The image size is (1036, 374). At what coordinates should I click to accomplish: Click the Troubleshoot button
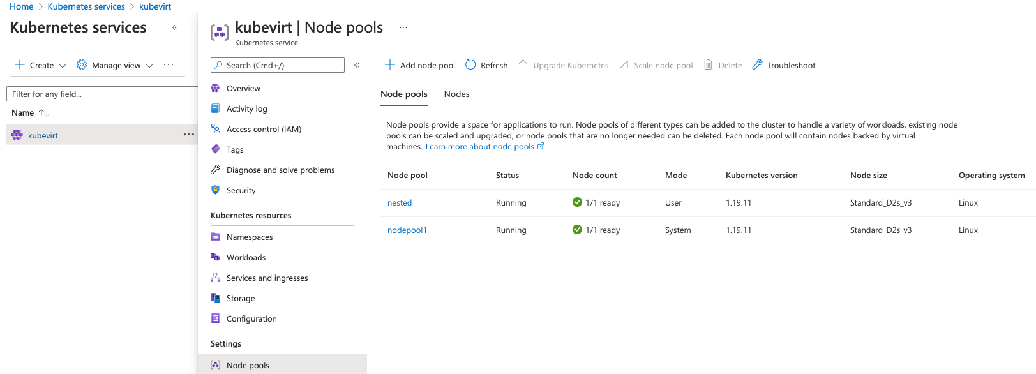784,65
